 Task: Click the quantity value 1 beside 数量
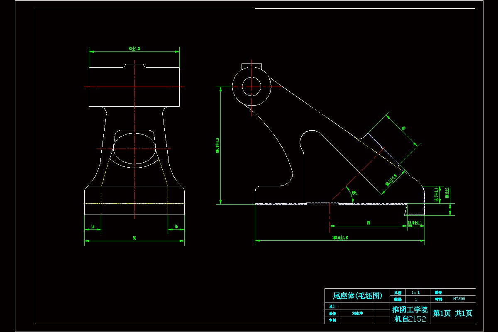[x=416, y=299]
